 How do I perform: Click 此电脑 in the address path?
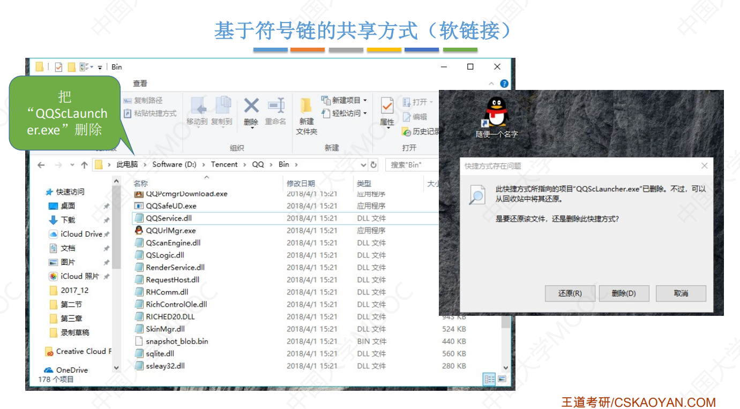tap(127, 164)
